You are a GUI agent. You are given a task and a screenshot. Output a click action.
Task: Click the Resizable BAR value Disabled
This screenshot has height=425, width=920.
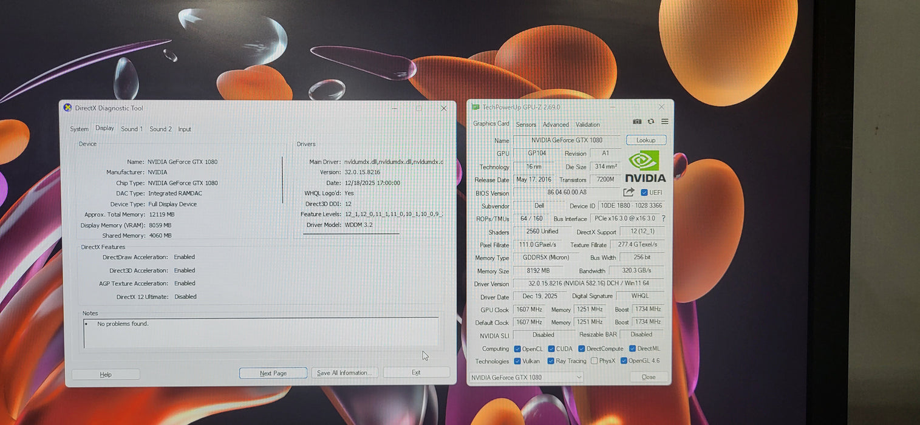(x=641, y=335)
